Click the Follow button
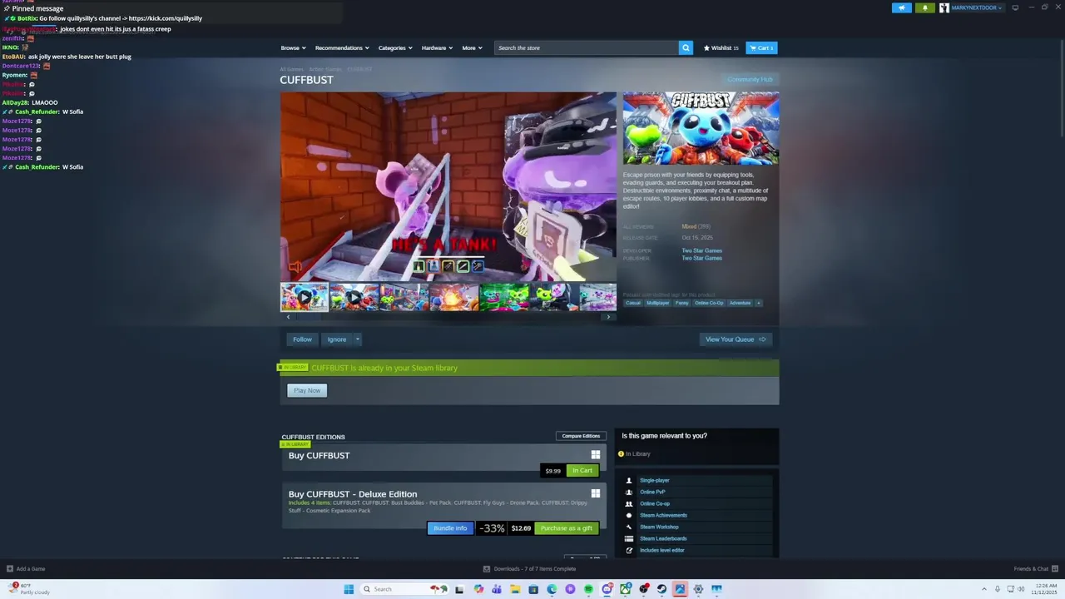 [302, 339]
